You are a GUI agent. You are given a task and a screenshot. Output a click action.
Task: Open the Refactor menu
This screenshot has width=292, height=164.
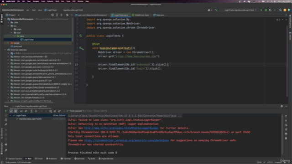click(50, 1)
